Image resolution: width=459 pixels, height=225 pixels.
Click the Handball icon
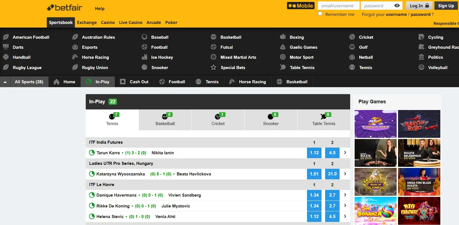(x=6, y=57)
